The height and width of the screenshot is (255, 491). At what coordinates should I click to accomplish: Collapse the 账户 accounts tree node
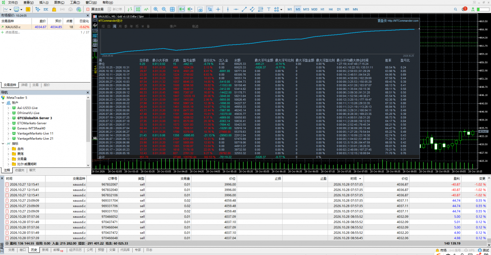[3, 103]
